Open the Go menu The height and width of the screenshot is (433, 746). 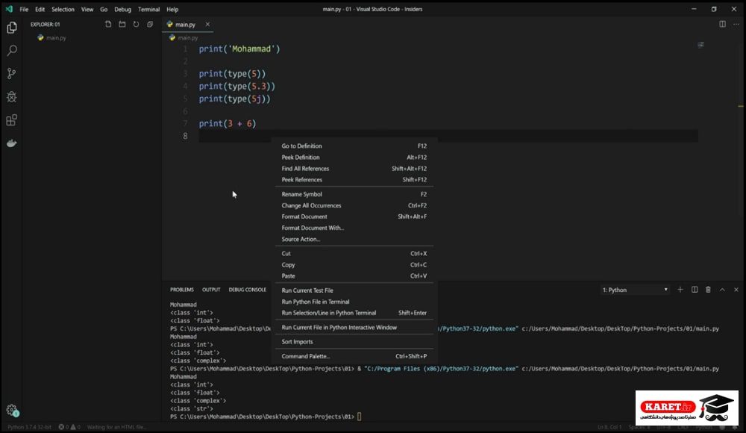coord(104,9)
